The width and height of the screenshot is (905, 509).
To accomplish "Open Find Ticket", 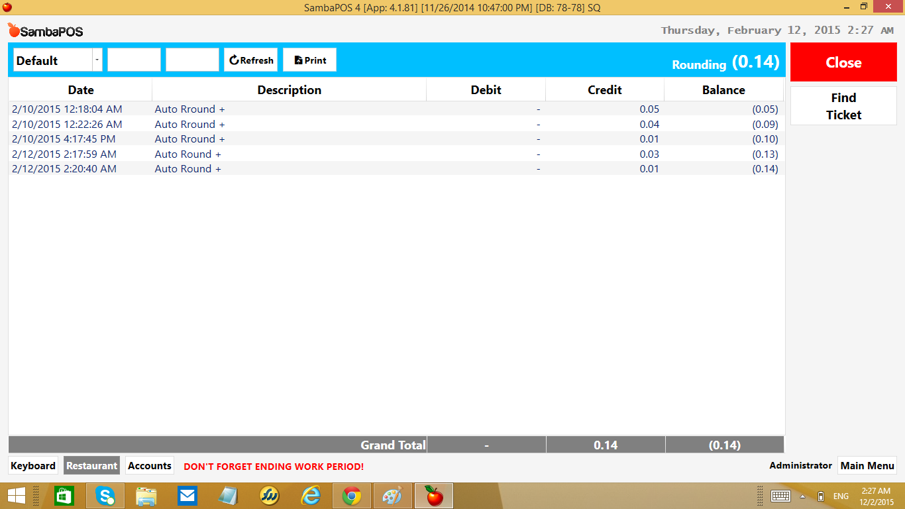I will click(x=843, y=106).
